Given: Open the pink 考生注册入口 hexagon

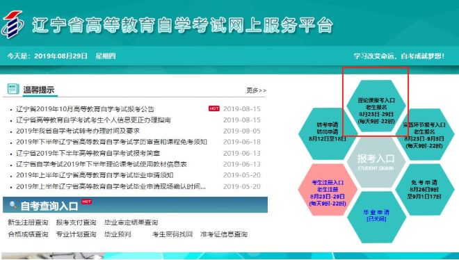Looking at the screenshot, I should pyautogui.click(x=328, y=190).
